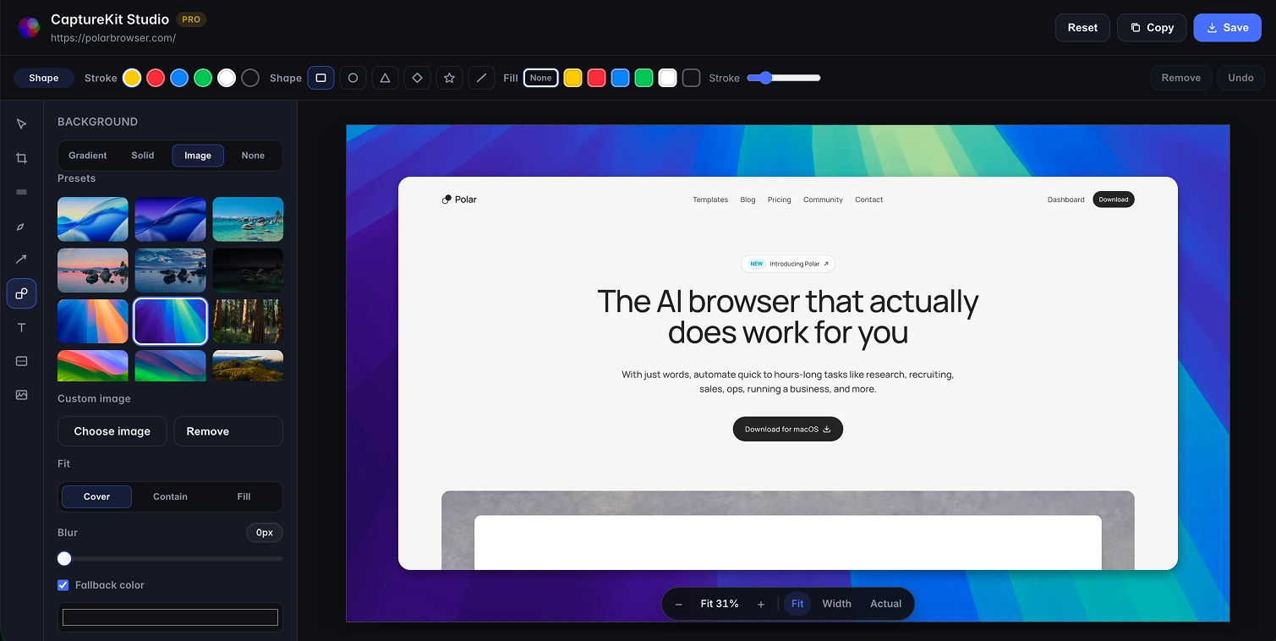Set fill color to black
This screenshot has width=1276, height=641.
tap(692, 78)
